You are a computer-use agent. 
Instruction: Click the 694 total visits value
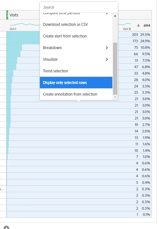[147, 26]
